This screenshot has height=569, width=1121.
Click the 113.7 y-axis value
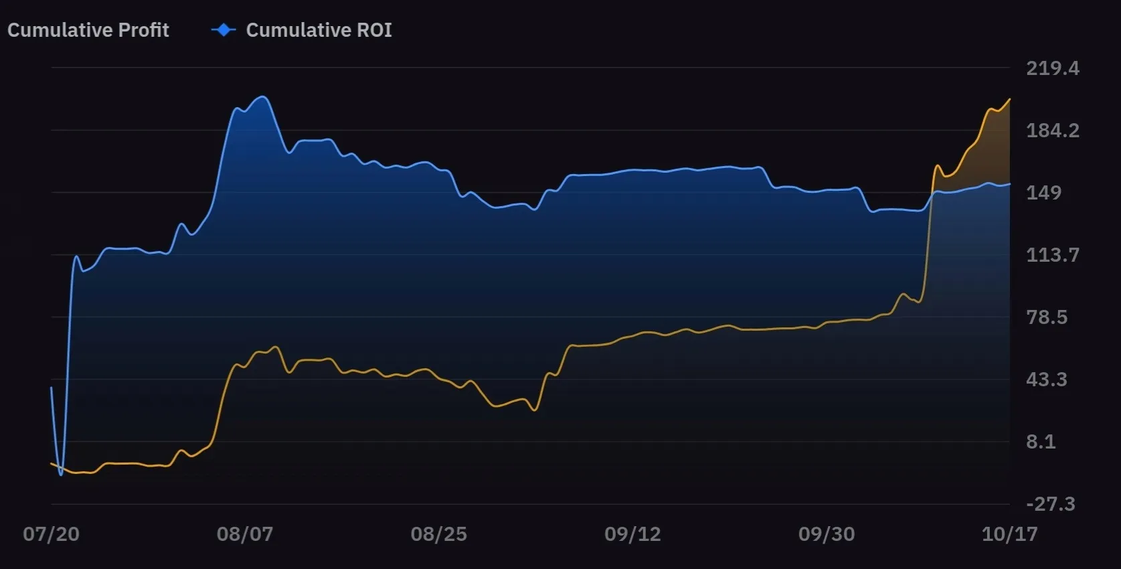[x=1053, y=255]
